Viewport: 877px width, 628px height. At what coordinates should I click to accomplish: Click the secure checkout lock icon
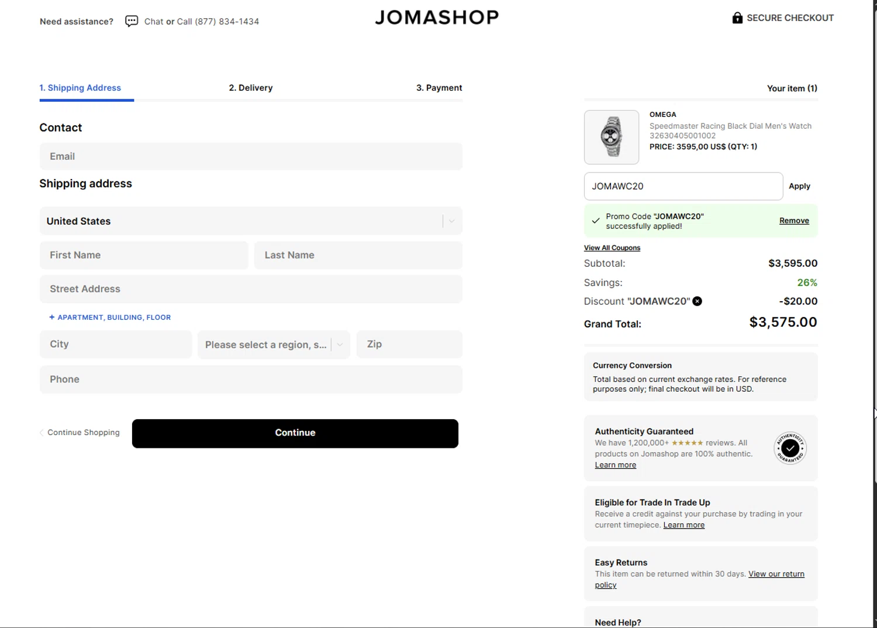pos(737,18)
